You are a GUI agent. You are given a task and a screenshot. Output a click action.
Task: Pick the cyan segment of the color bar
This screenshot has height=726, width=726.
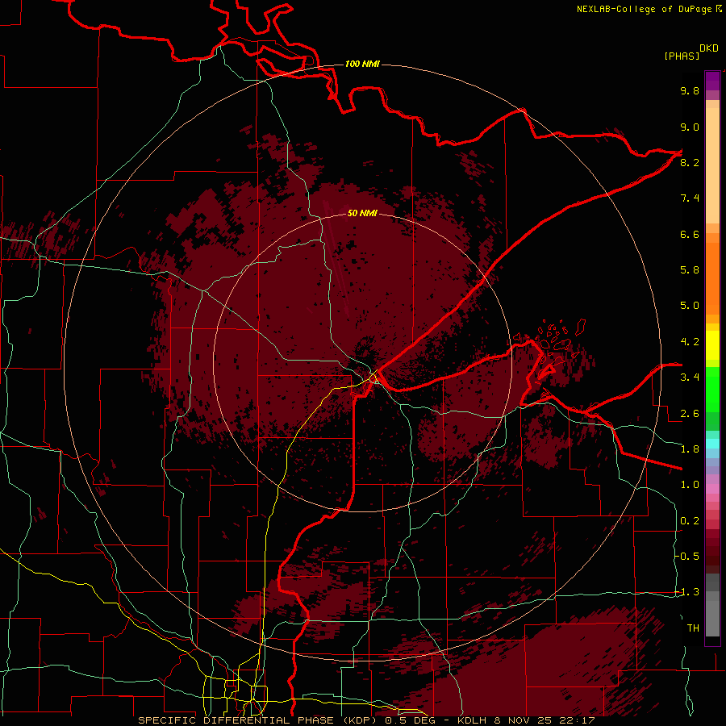[x=712, y=444]
